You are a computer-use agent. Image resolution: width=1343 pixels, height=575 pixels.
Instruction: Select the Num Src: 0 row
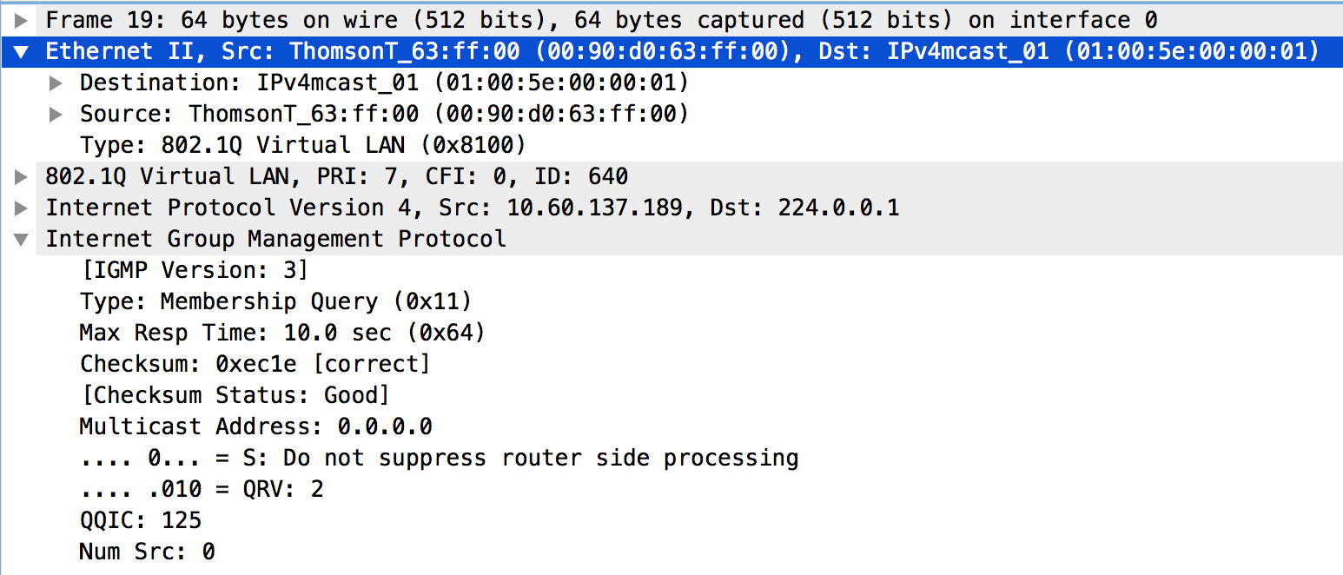pos(147,552)
